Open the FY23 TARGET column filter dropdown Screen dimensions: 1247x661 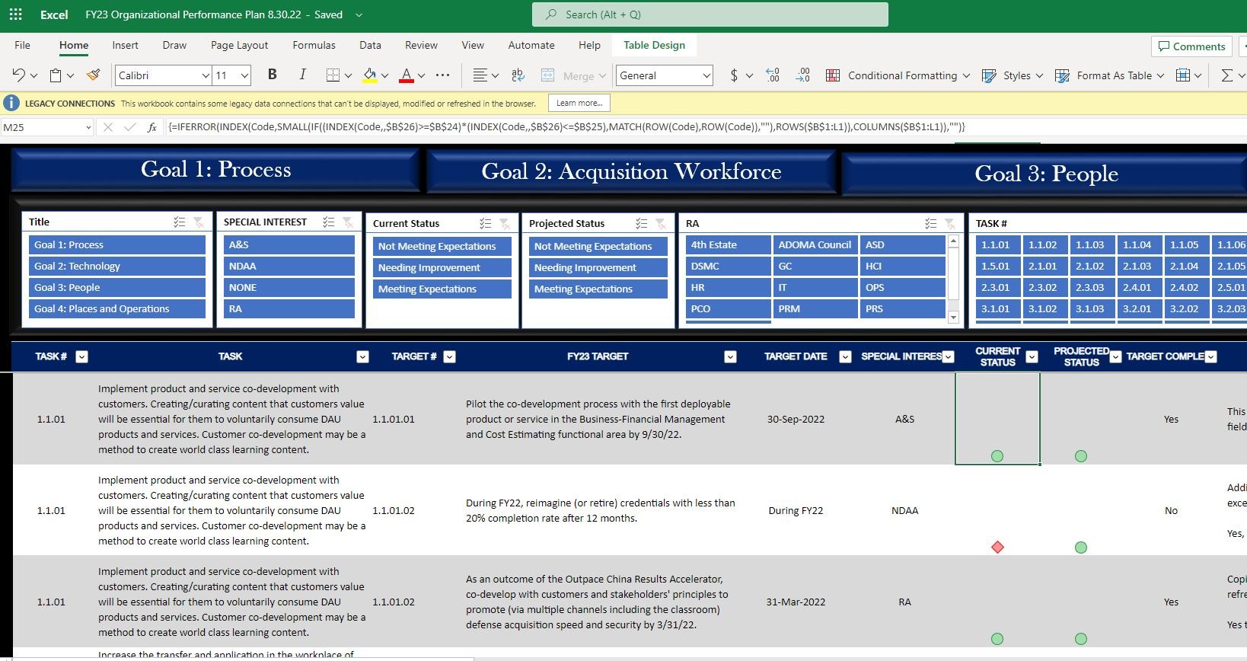tap(730, 356)
